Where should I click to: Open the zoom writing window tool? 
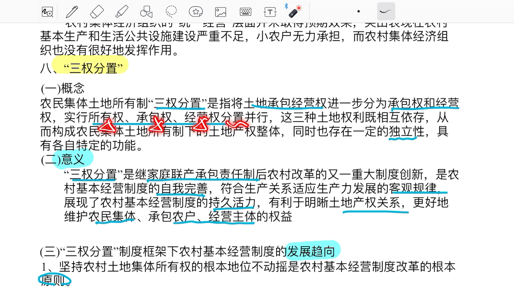tap(47, 12)
